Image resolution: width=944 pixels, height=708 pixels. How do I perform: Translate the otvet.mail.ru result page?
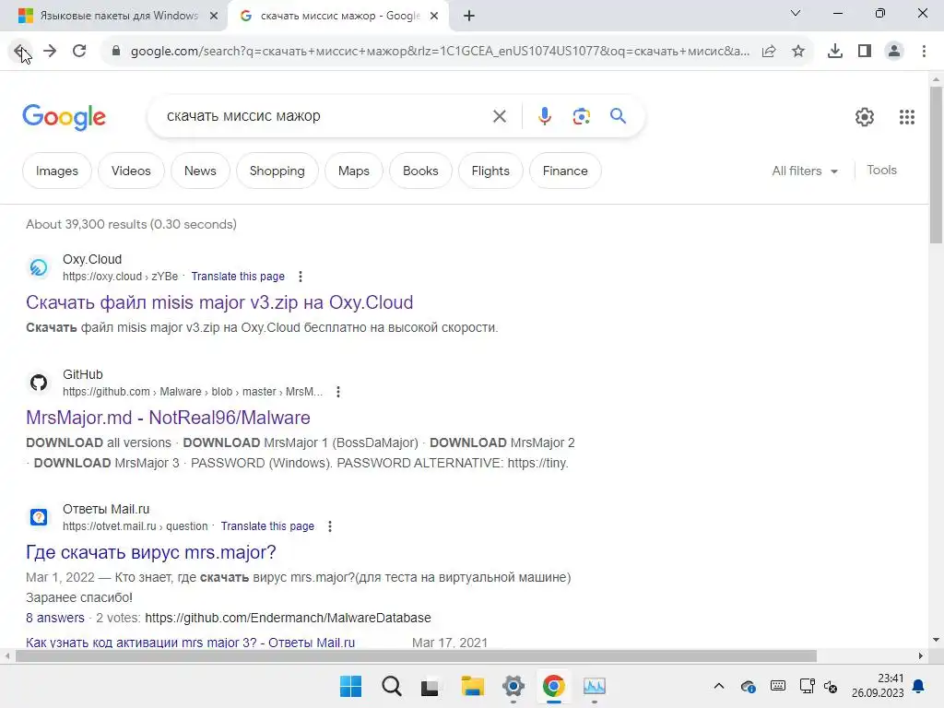coord(267,526)
